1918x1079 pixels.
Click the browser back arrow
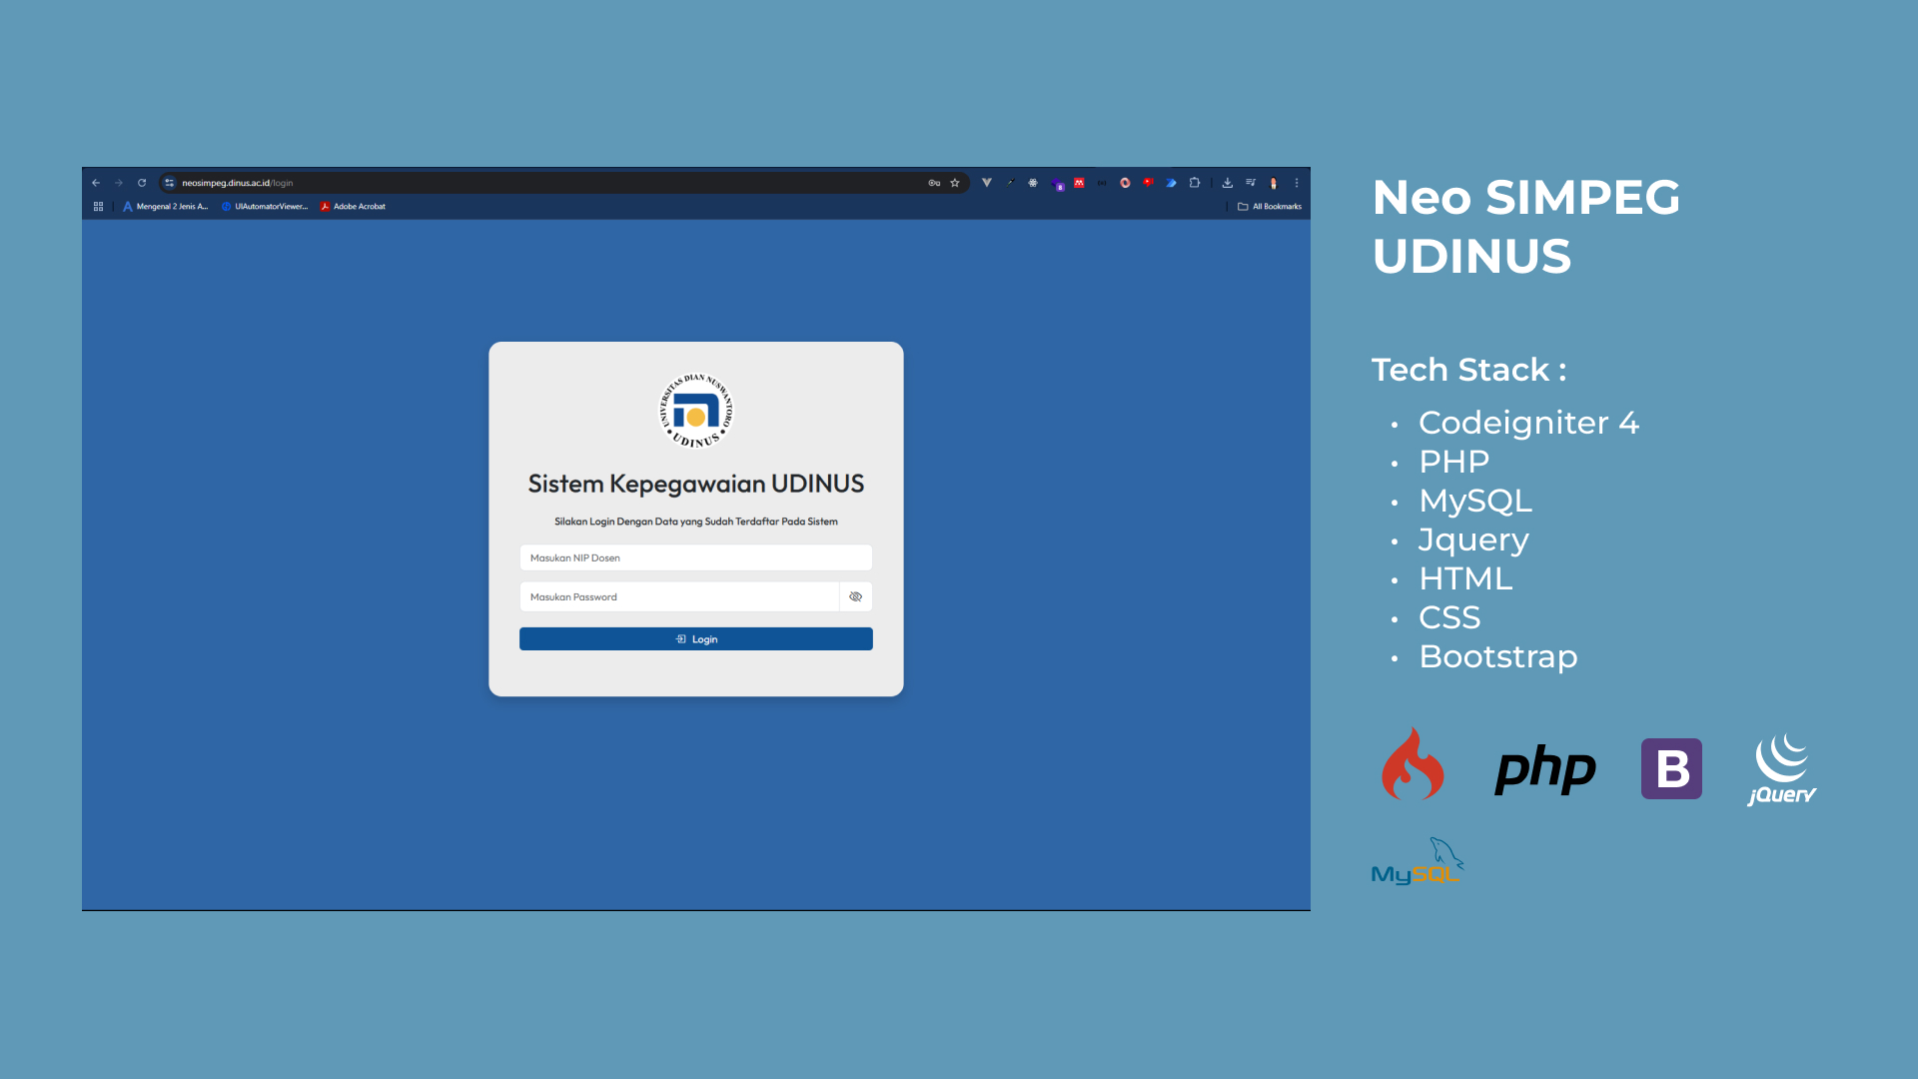[x=96, y=183]
